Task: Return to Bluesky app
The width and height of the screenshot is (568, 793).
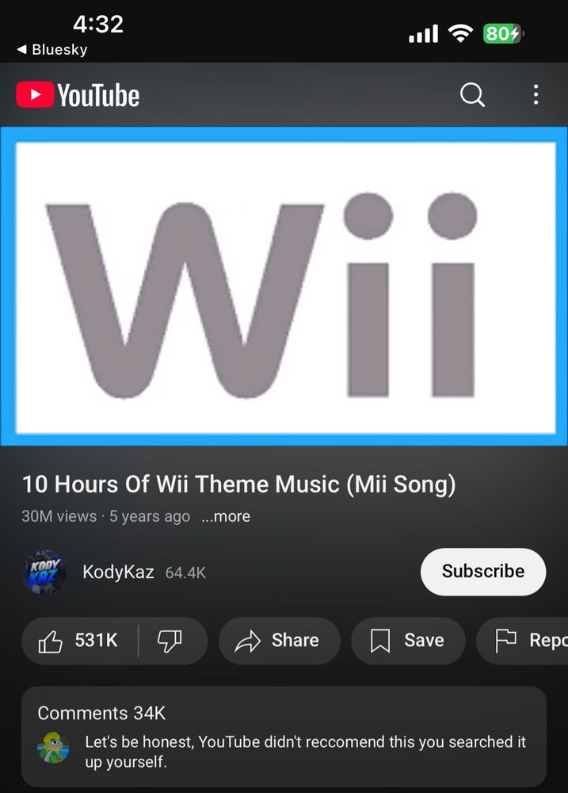Action: pos(52,49)
